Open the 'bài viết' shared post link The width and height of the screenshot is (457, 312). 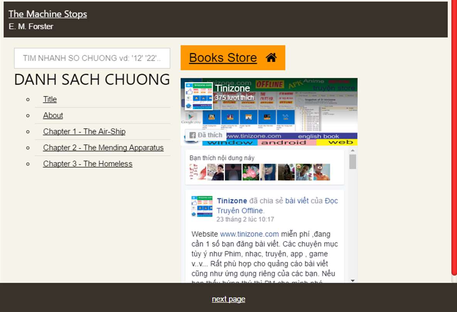297,201
